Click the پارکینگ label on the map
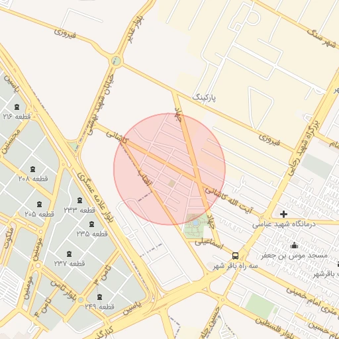The width and height of the screenshot is (339, 339). point(204,97)
